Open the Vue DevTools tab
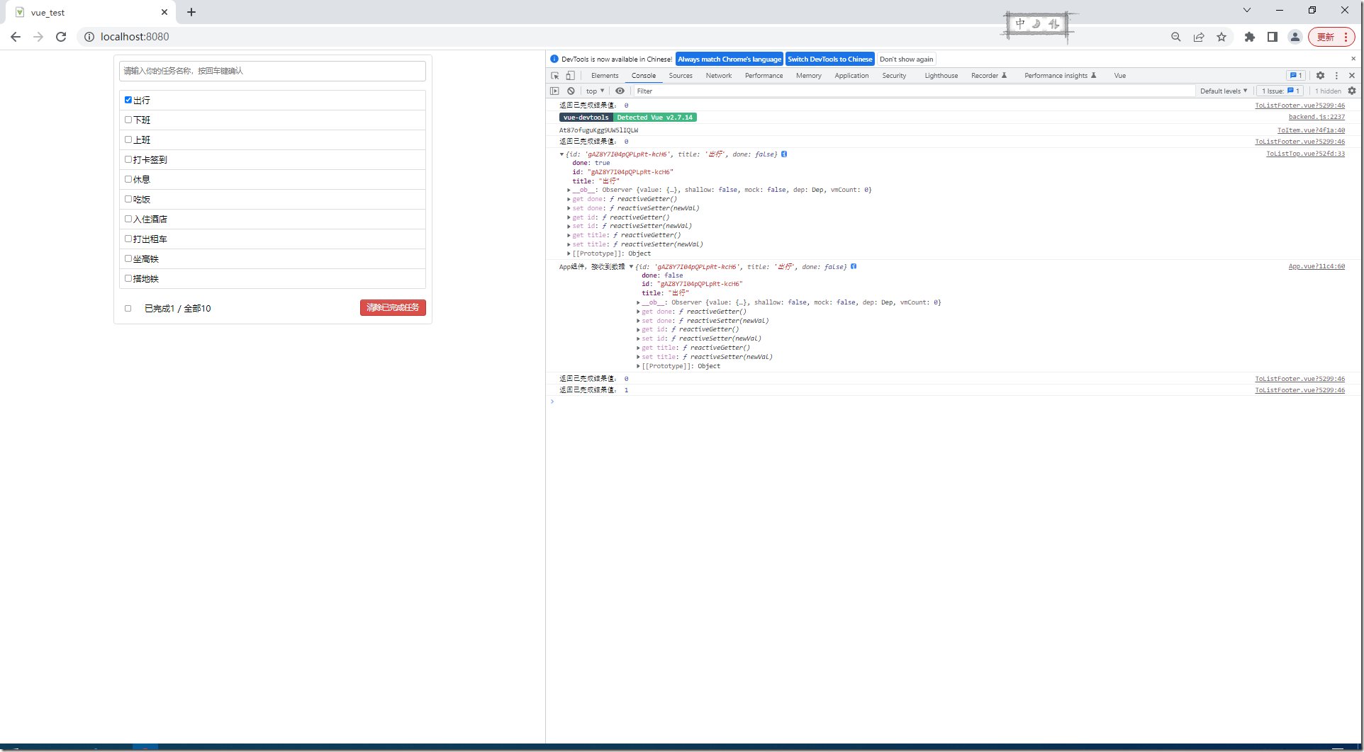 [1120, 76]
